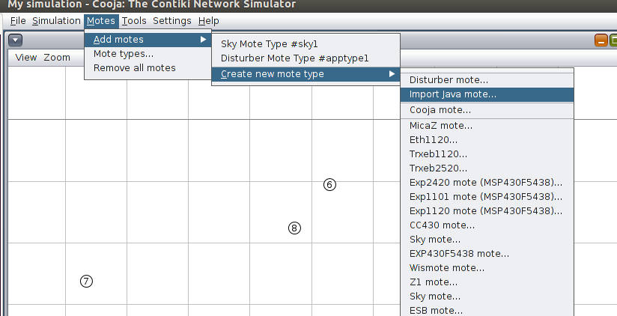Open the Network panel Zoom menu
Viewport: 617px width, 316px height.
(57, 58)
